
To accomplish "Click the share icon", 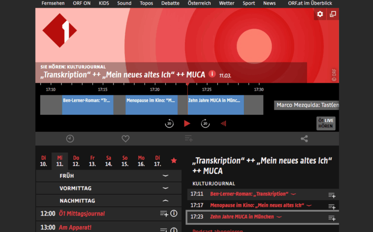I will 304,139.
